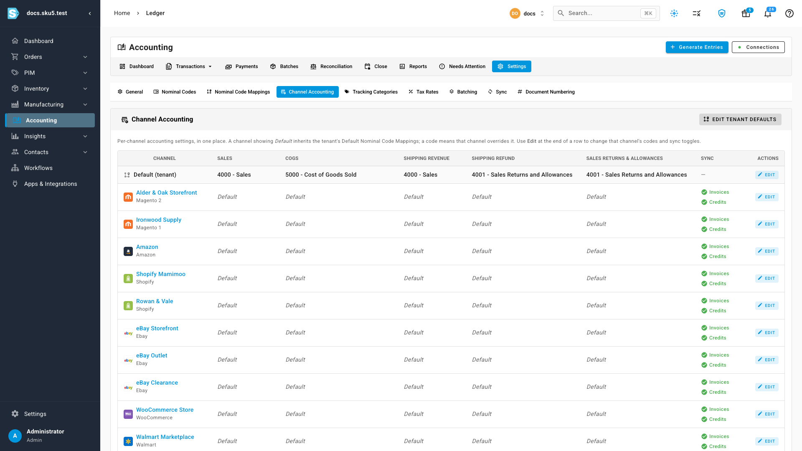Expand the Contacts sidebar menu
The image size is (802, 451).
click(x=50, y=152)
